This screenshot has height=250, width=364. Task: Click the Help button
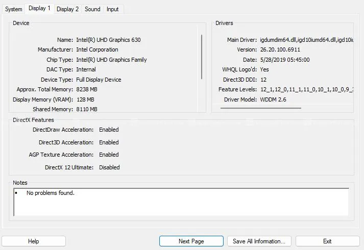pyautogui.click(x=33, y=241)
